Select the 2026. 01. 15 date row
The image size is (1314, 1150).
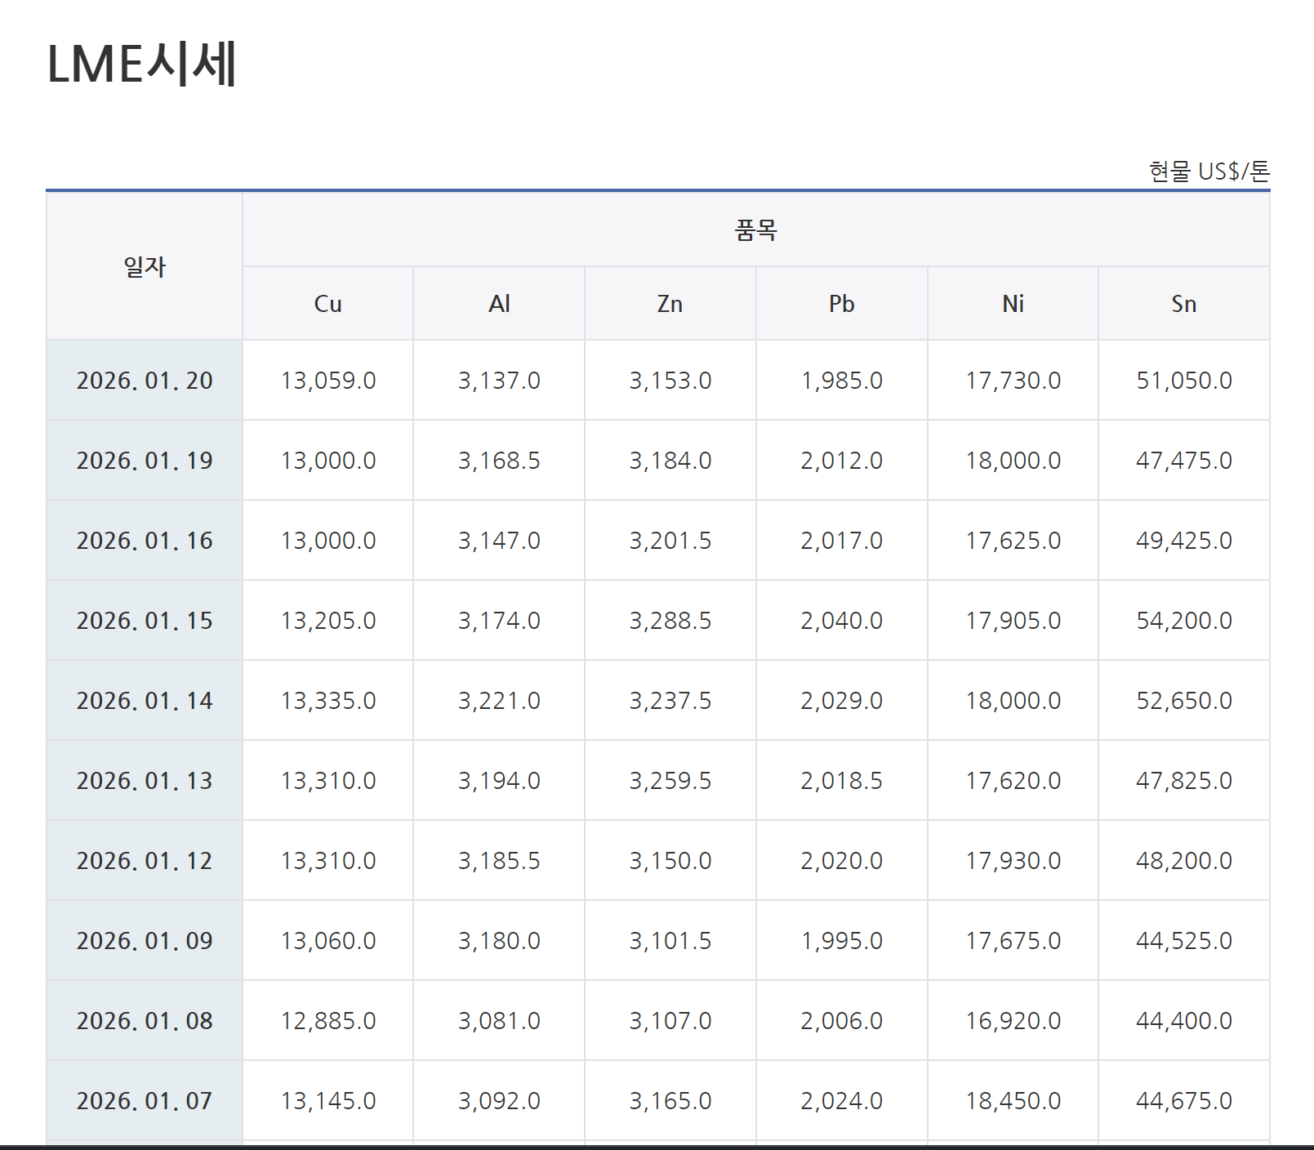[145, 621]
